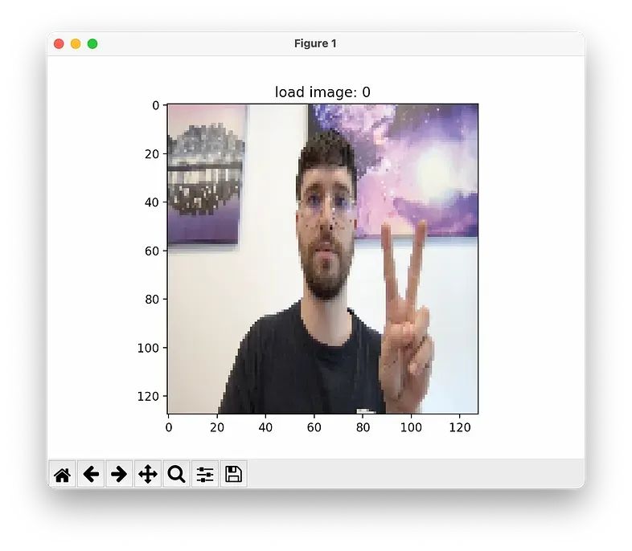Click the y-axis tick label 100
This screenshot has width=632, height=551.
(x=148, y=348)
